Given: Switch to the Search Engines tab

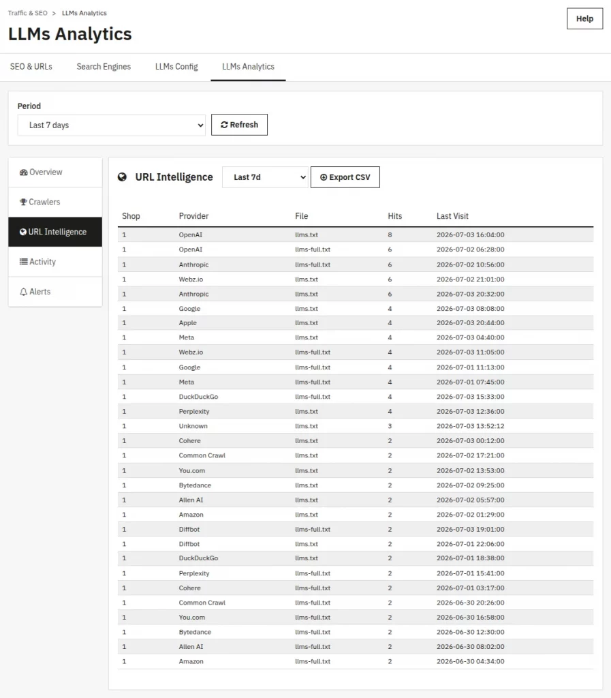Looking at the screenshot, I should click(104, 67).
